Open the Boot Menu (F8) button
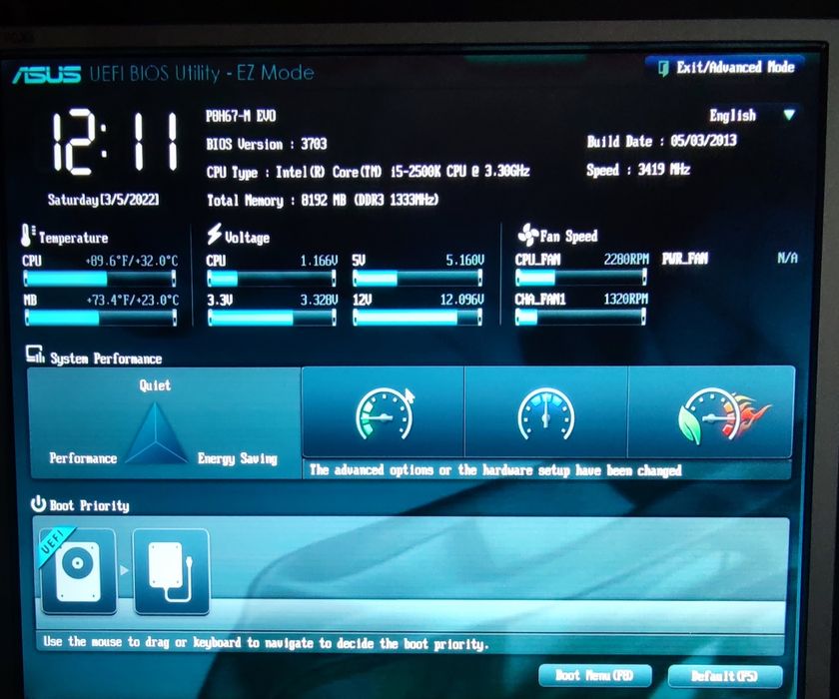Image resolution: width=839 pixels, height=699 pixels. 595,675
